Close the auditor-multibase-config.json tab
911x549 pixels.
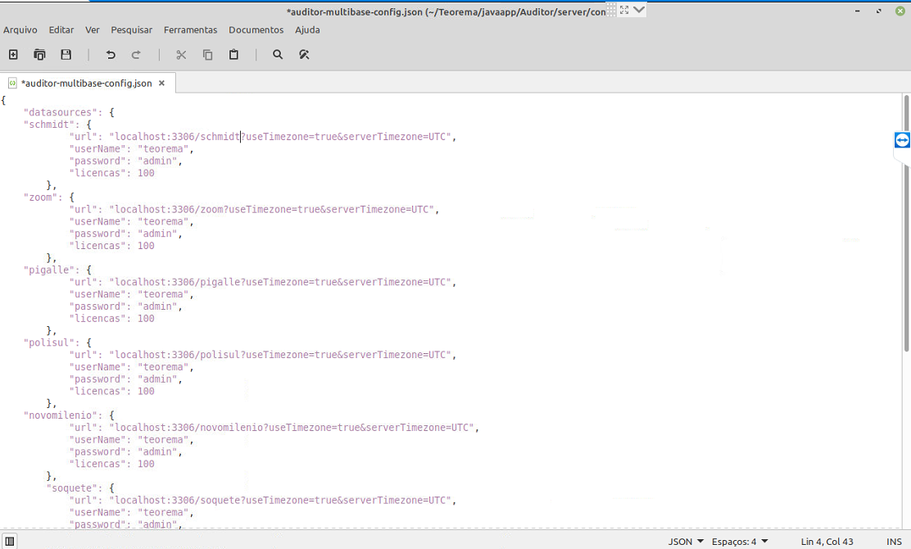[161, 83]
